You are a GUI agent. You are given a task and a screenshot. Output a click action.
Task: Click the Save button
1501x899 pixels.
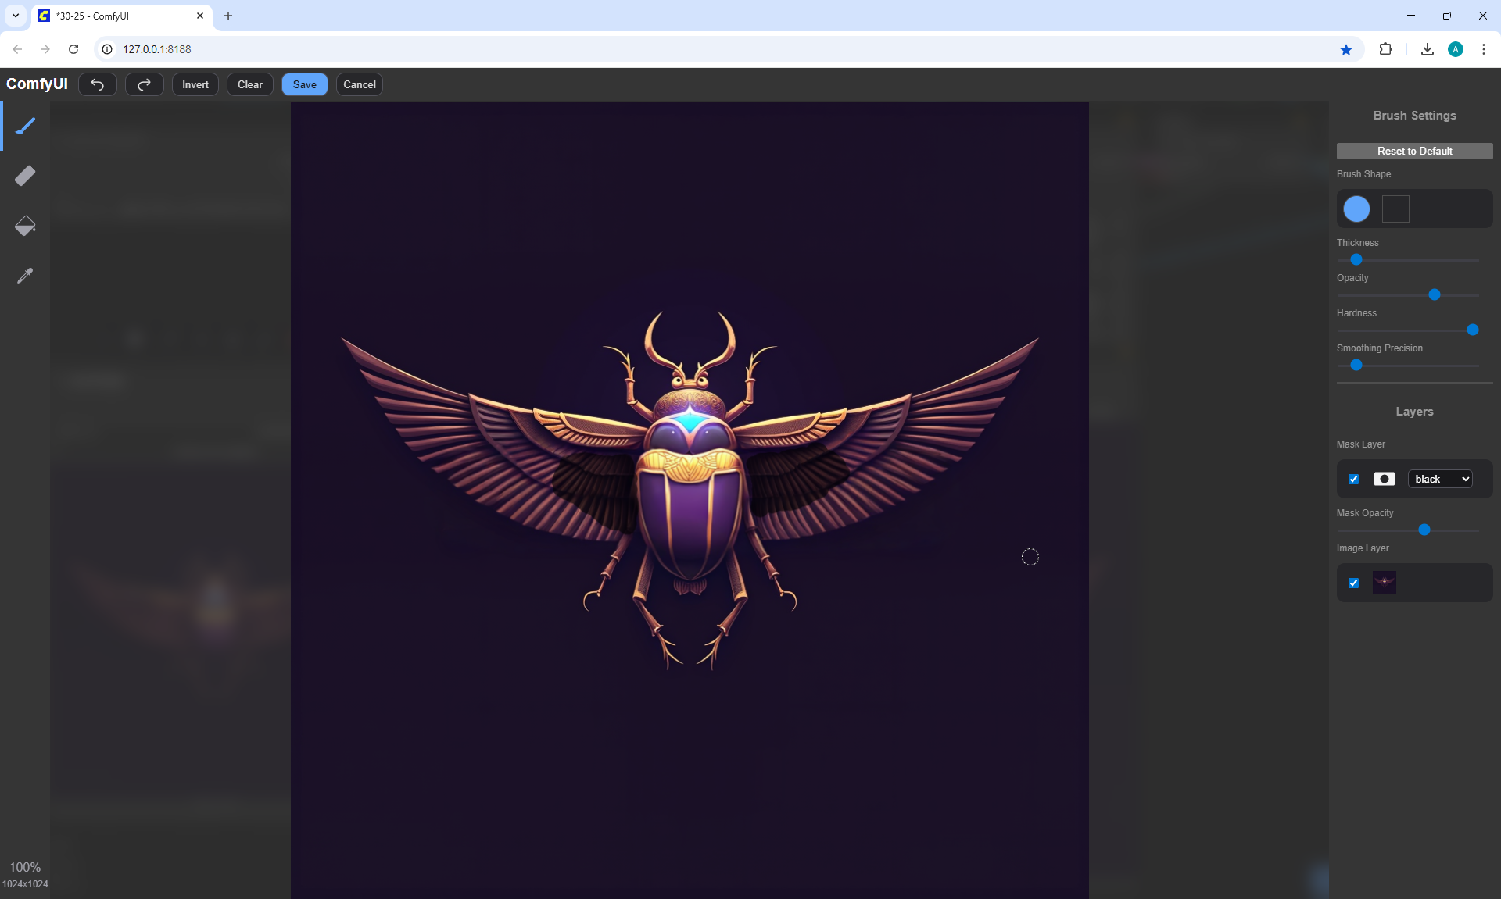[x=305, y=84]
